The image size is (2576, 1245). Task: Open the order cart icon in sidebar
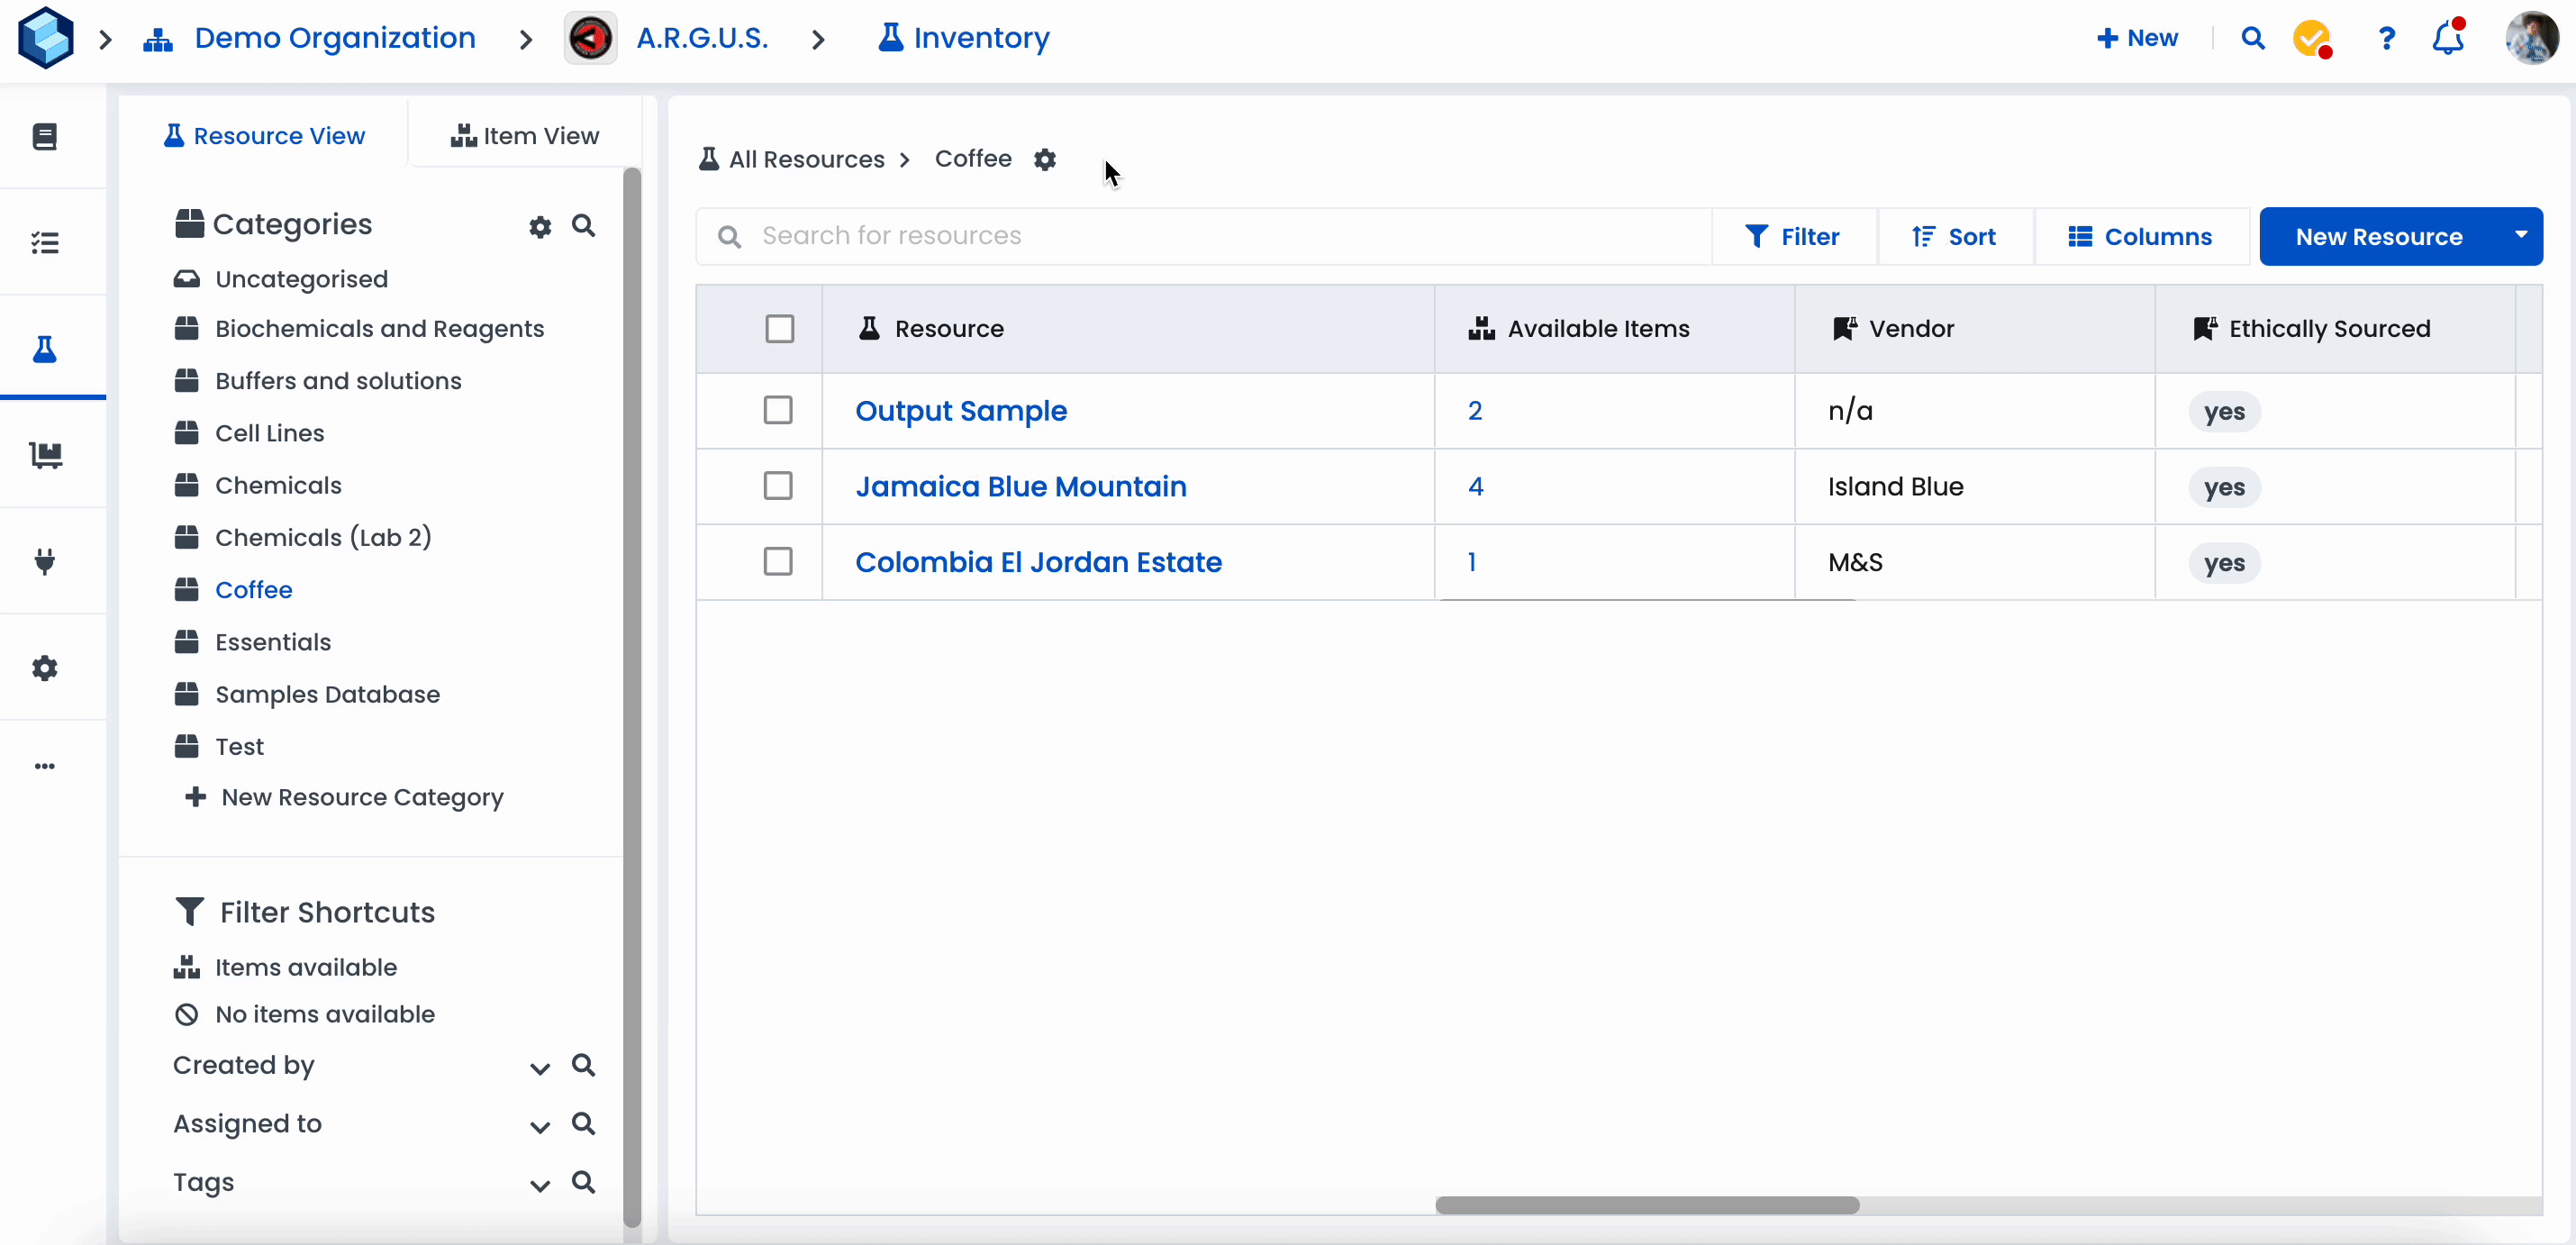[45, 455]
